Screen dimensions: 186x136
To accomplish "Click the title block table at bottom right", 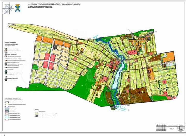I will [x=171, y=127].
